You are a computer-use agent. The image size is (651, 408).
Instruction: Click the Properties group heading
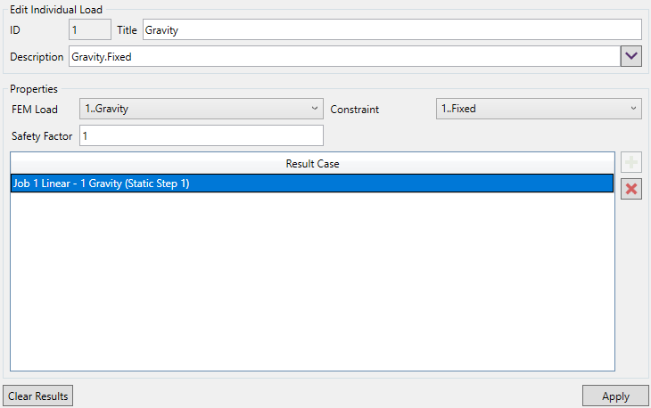(x=34, y=89)
